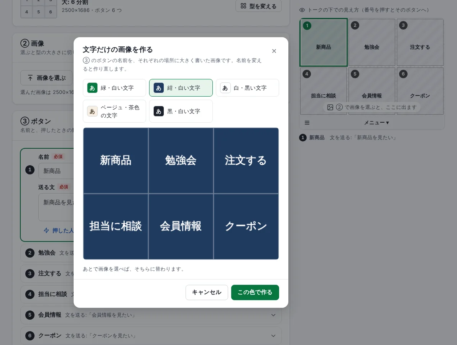Click the 送る文 text area

click(56, 207)
